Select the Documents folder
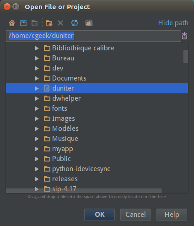This screenshot has width=194, height=226. coord(69,78)
